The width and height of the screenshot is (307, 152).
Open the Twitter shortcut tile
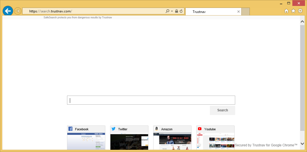coord(129,138)
